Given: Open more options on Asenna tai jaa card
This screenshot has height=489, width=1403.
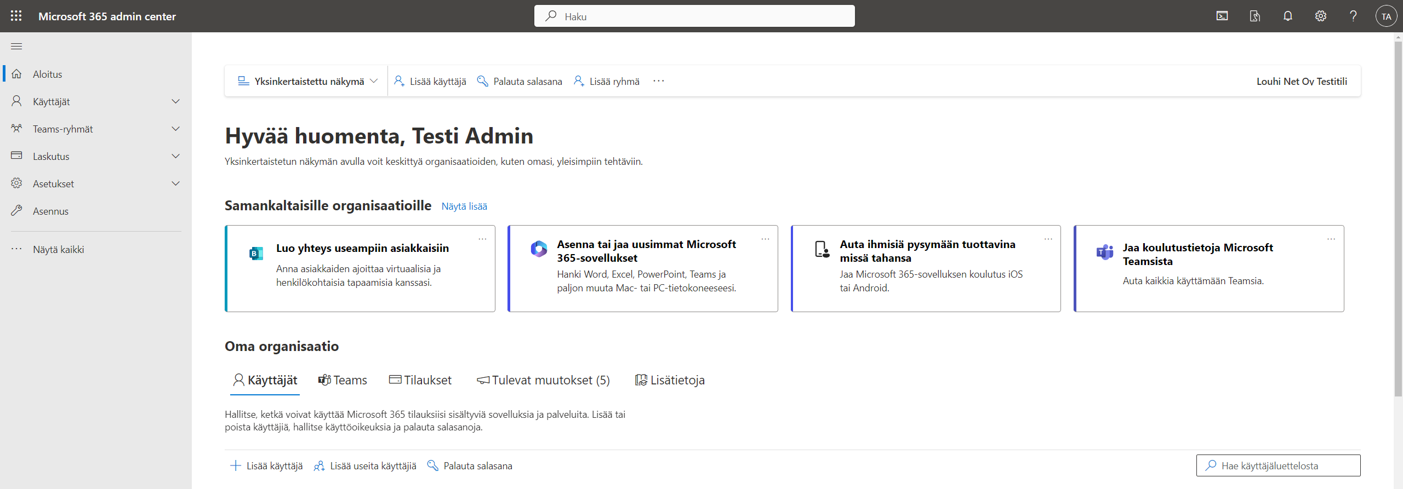Looking at the screenshot, I should [765, 239].
